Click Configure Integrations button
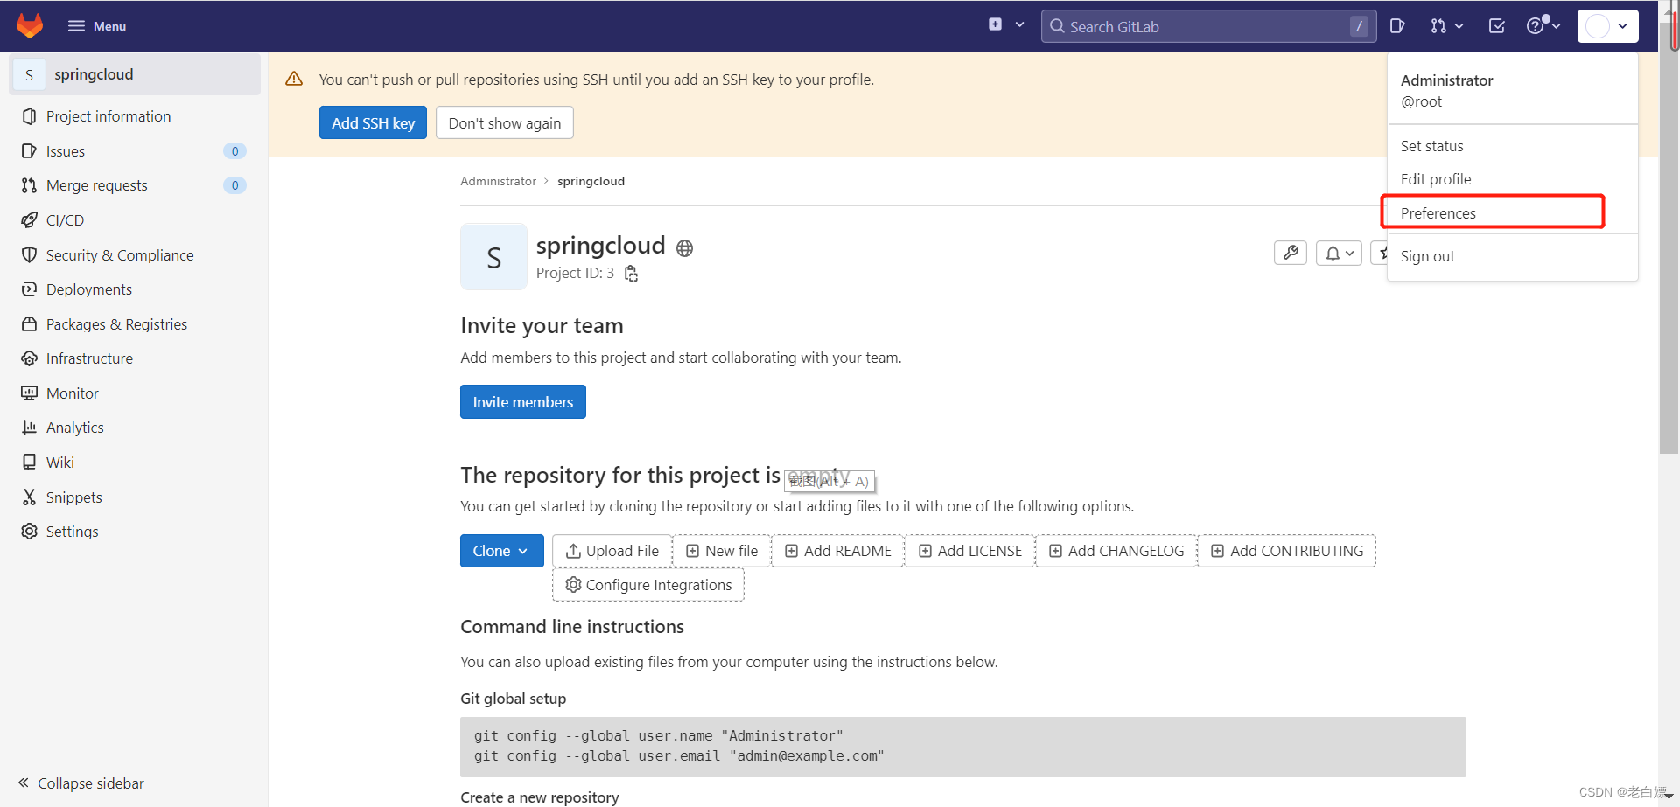This screenshot has width=1680, height=807. [x=648, y=585]
